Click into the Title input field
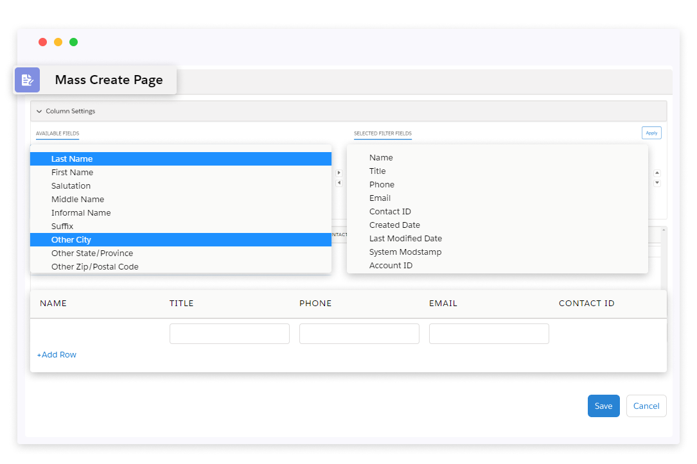The height and width of the screenshot is (464, 697). [229, 334]
